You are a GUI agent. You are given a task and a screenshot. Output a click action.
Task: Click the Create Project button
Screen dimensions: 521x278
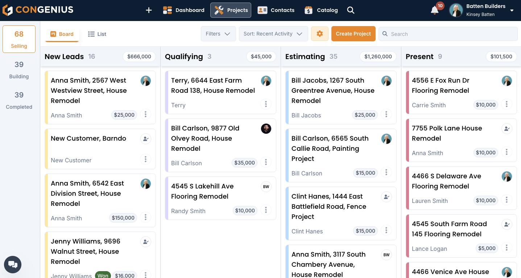click(x=353, y=33)
